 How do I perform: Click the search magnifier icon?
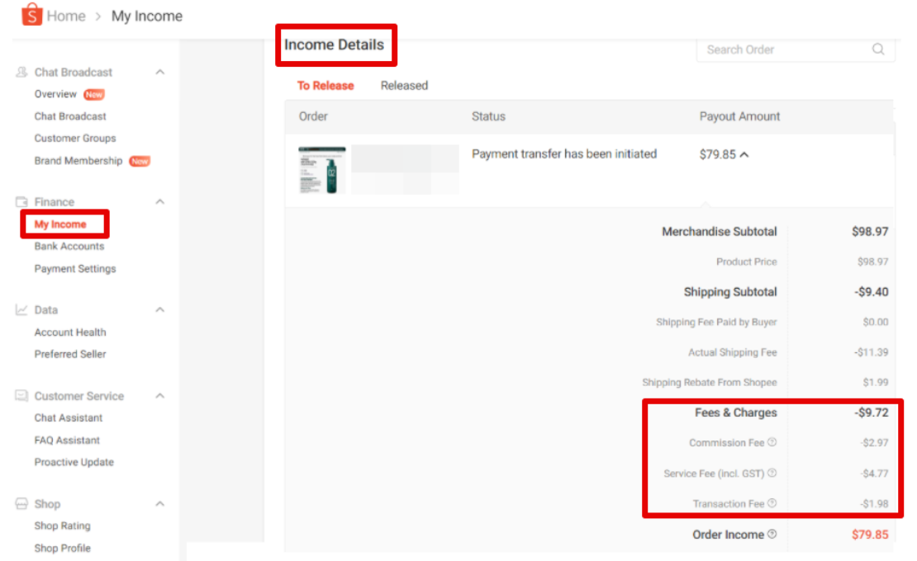(x=878, y=49)
